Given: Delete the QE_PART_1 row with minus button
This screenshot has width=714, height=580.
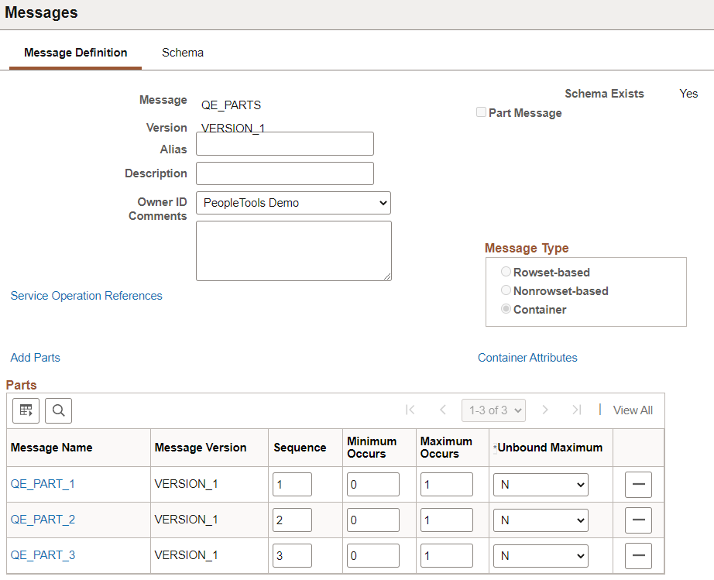Looking at the screenshot, I should 638,484.
